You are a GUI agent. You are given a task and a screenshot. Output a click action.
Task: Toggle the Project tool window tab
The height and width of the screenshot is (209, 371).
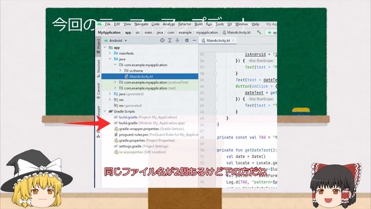[99, 46]
